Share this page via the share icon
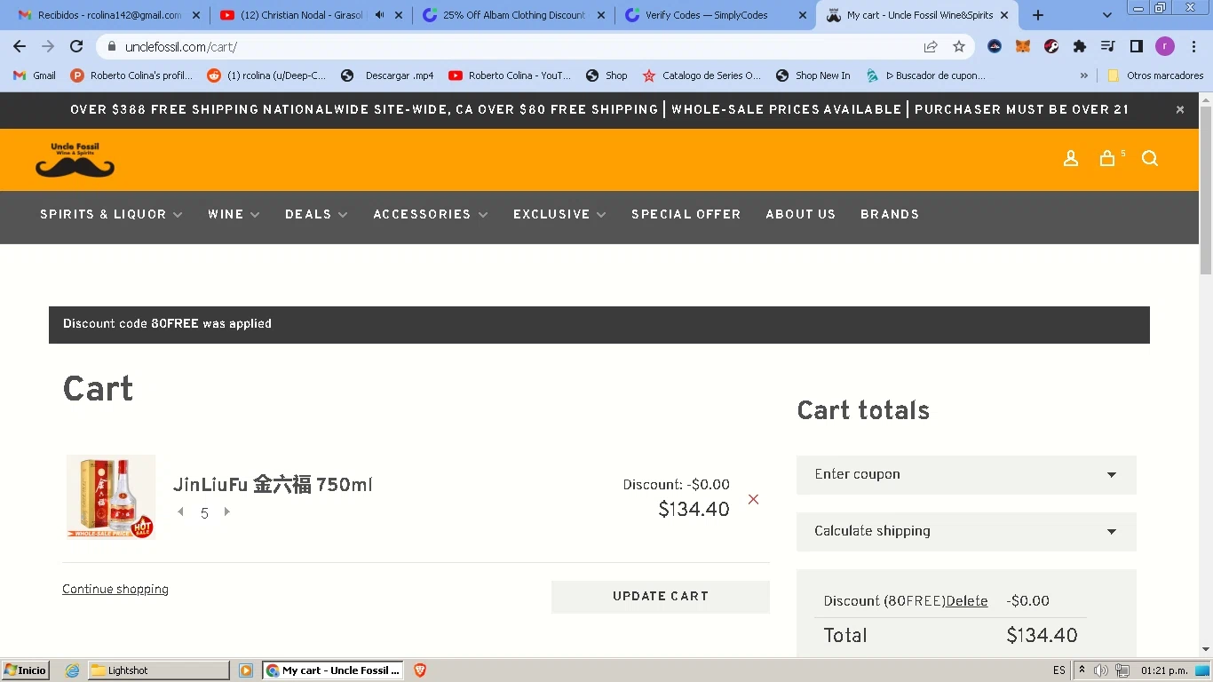 click(931, 46)
